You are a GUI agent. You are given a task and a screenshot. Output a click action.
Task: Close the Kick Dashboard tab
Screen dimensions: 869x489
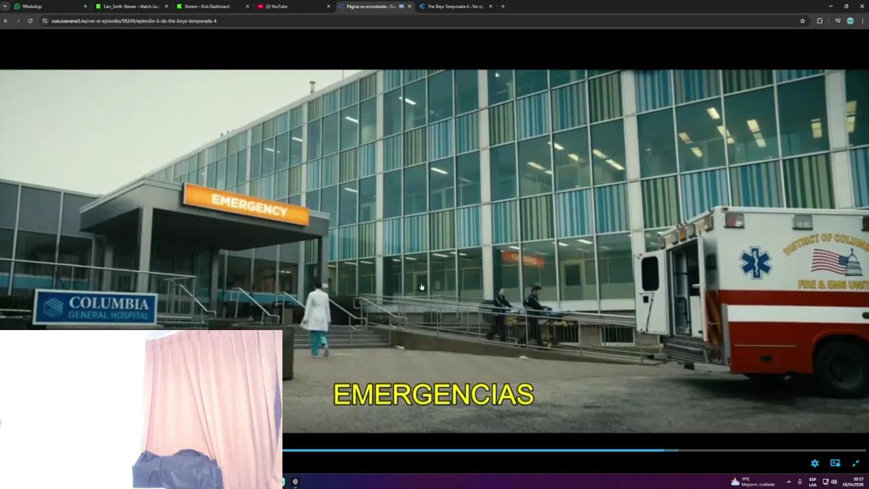click(248, 6)
